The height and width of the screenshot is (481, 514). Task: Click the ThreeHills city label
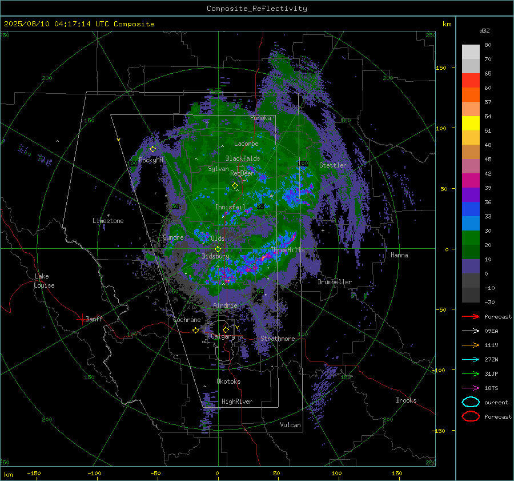click(x=287, y=250)
